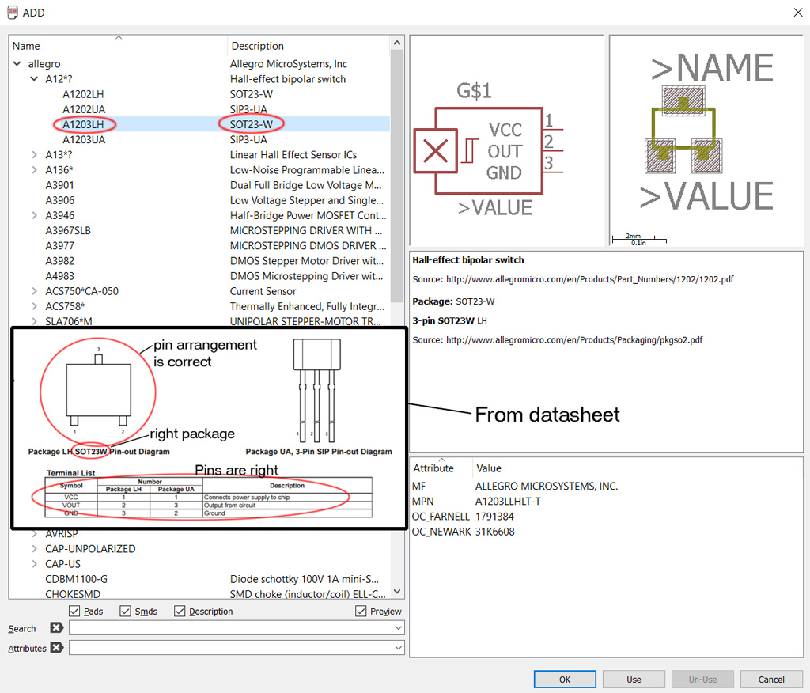Select the A3967SLB device

[x=68, y=230]
